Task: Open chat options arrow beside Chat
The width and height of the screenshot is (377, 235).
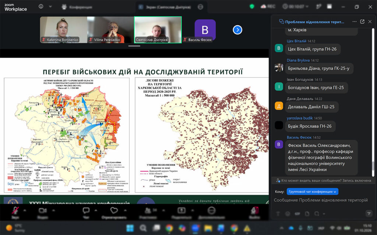Action: tap(96, 210)
